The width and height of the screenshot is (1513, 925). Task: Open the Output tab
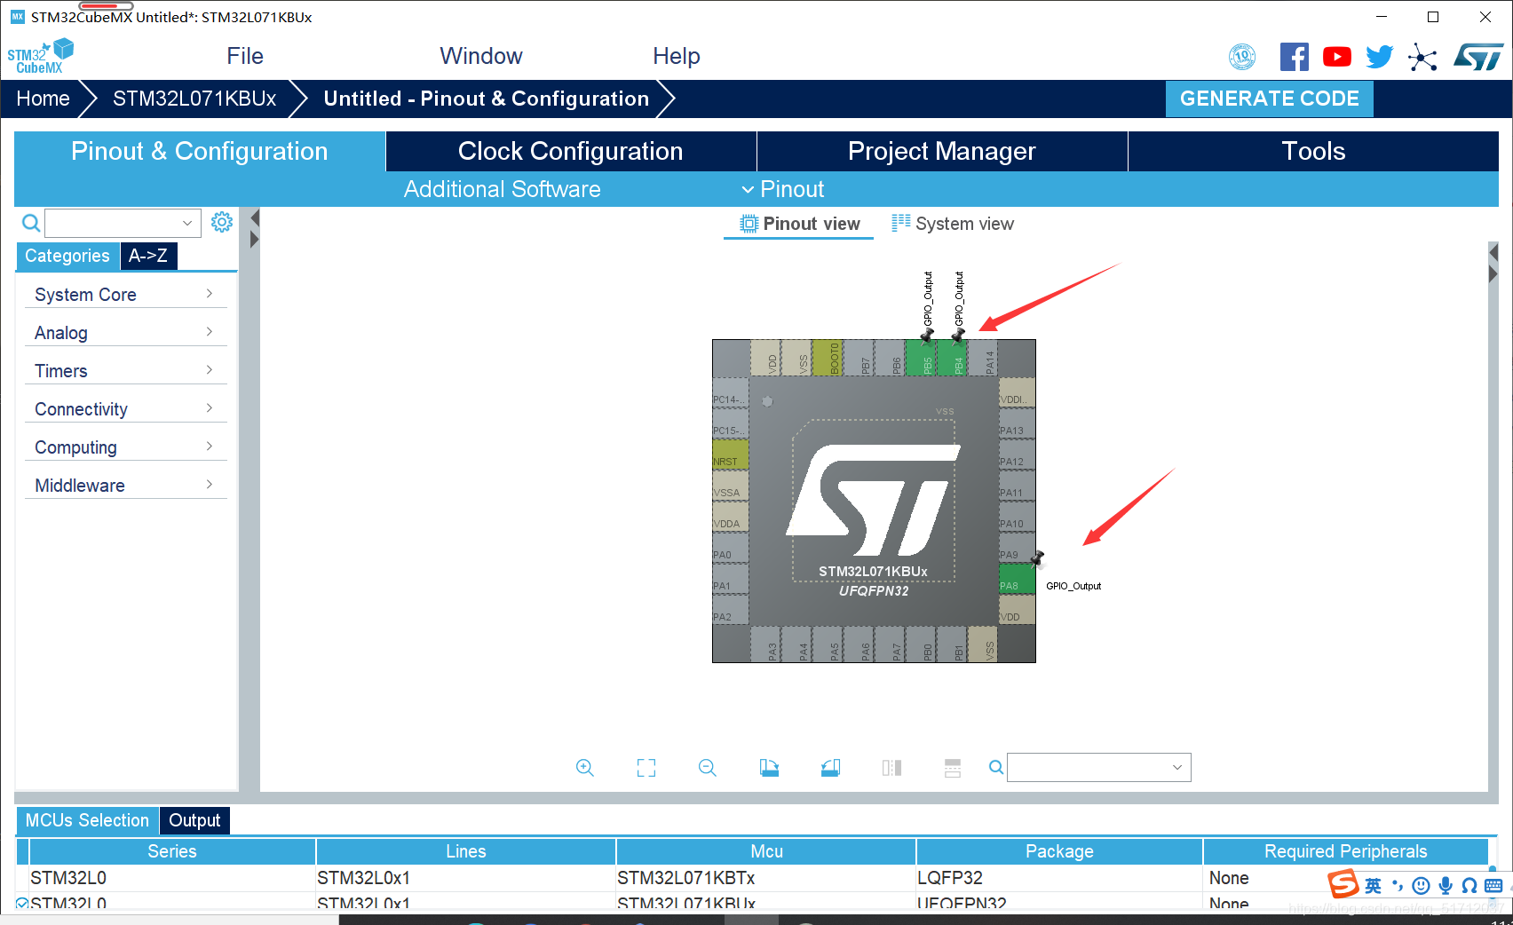[194, 820]
